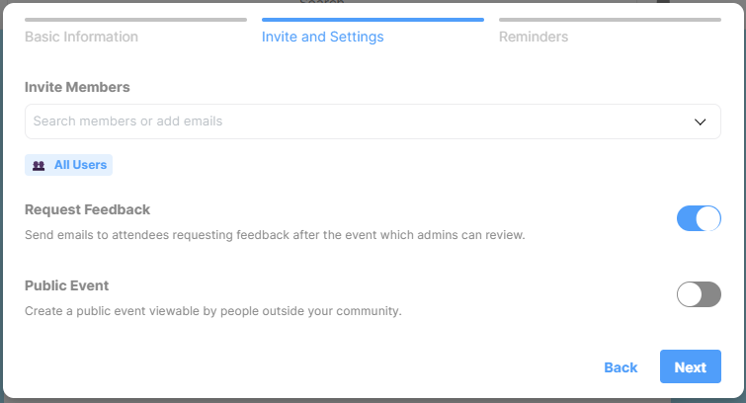Go back with the Back link
The height and width of the screenshot is (403, 746).
coord(621,367)
